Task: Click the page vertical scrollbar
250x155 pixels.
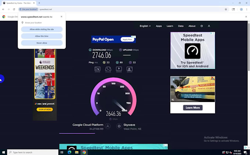Action: pos(249,47)
